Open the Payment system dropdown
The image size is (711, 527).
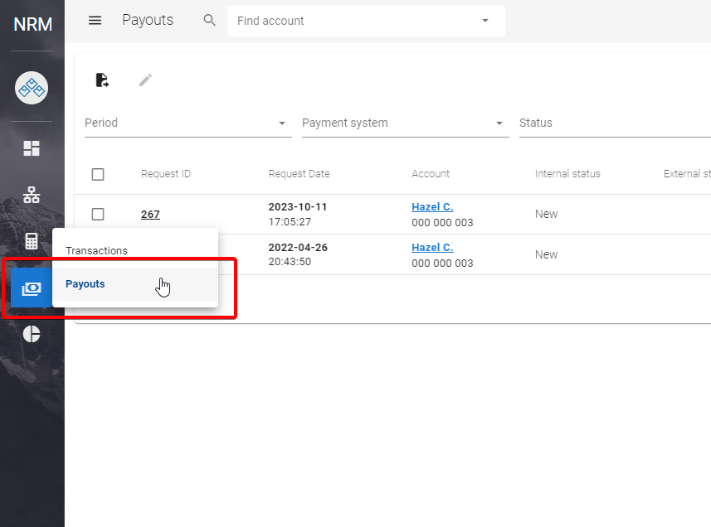pos(499,123)
